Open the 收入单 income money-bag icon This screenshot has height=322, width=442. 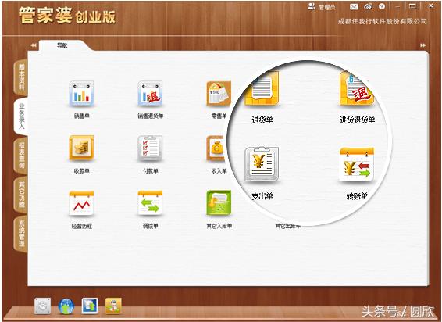pyautogui.click(x=217, y=148)
